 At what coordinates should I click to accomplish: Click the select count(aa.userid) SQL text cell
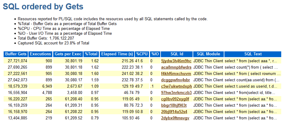click(x=252, y=80)
